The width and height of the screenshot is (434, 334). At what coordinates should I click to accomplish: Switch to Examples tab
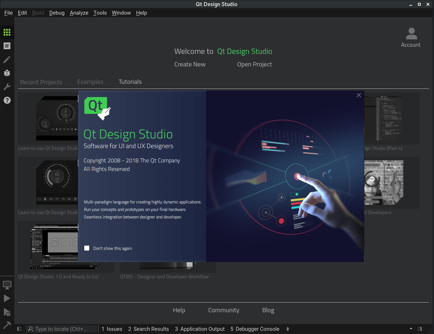click(x=90, y=82)
